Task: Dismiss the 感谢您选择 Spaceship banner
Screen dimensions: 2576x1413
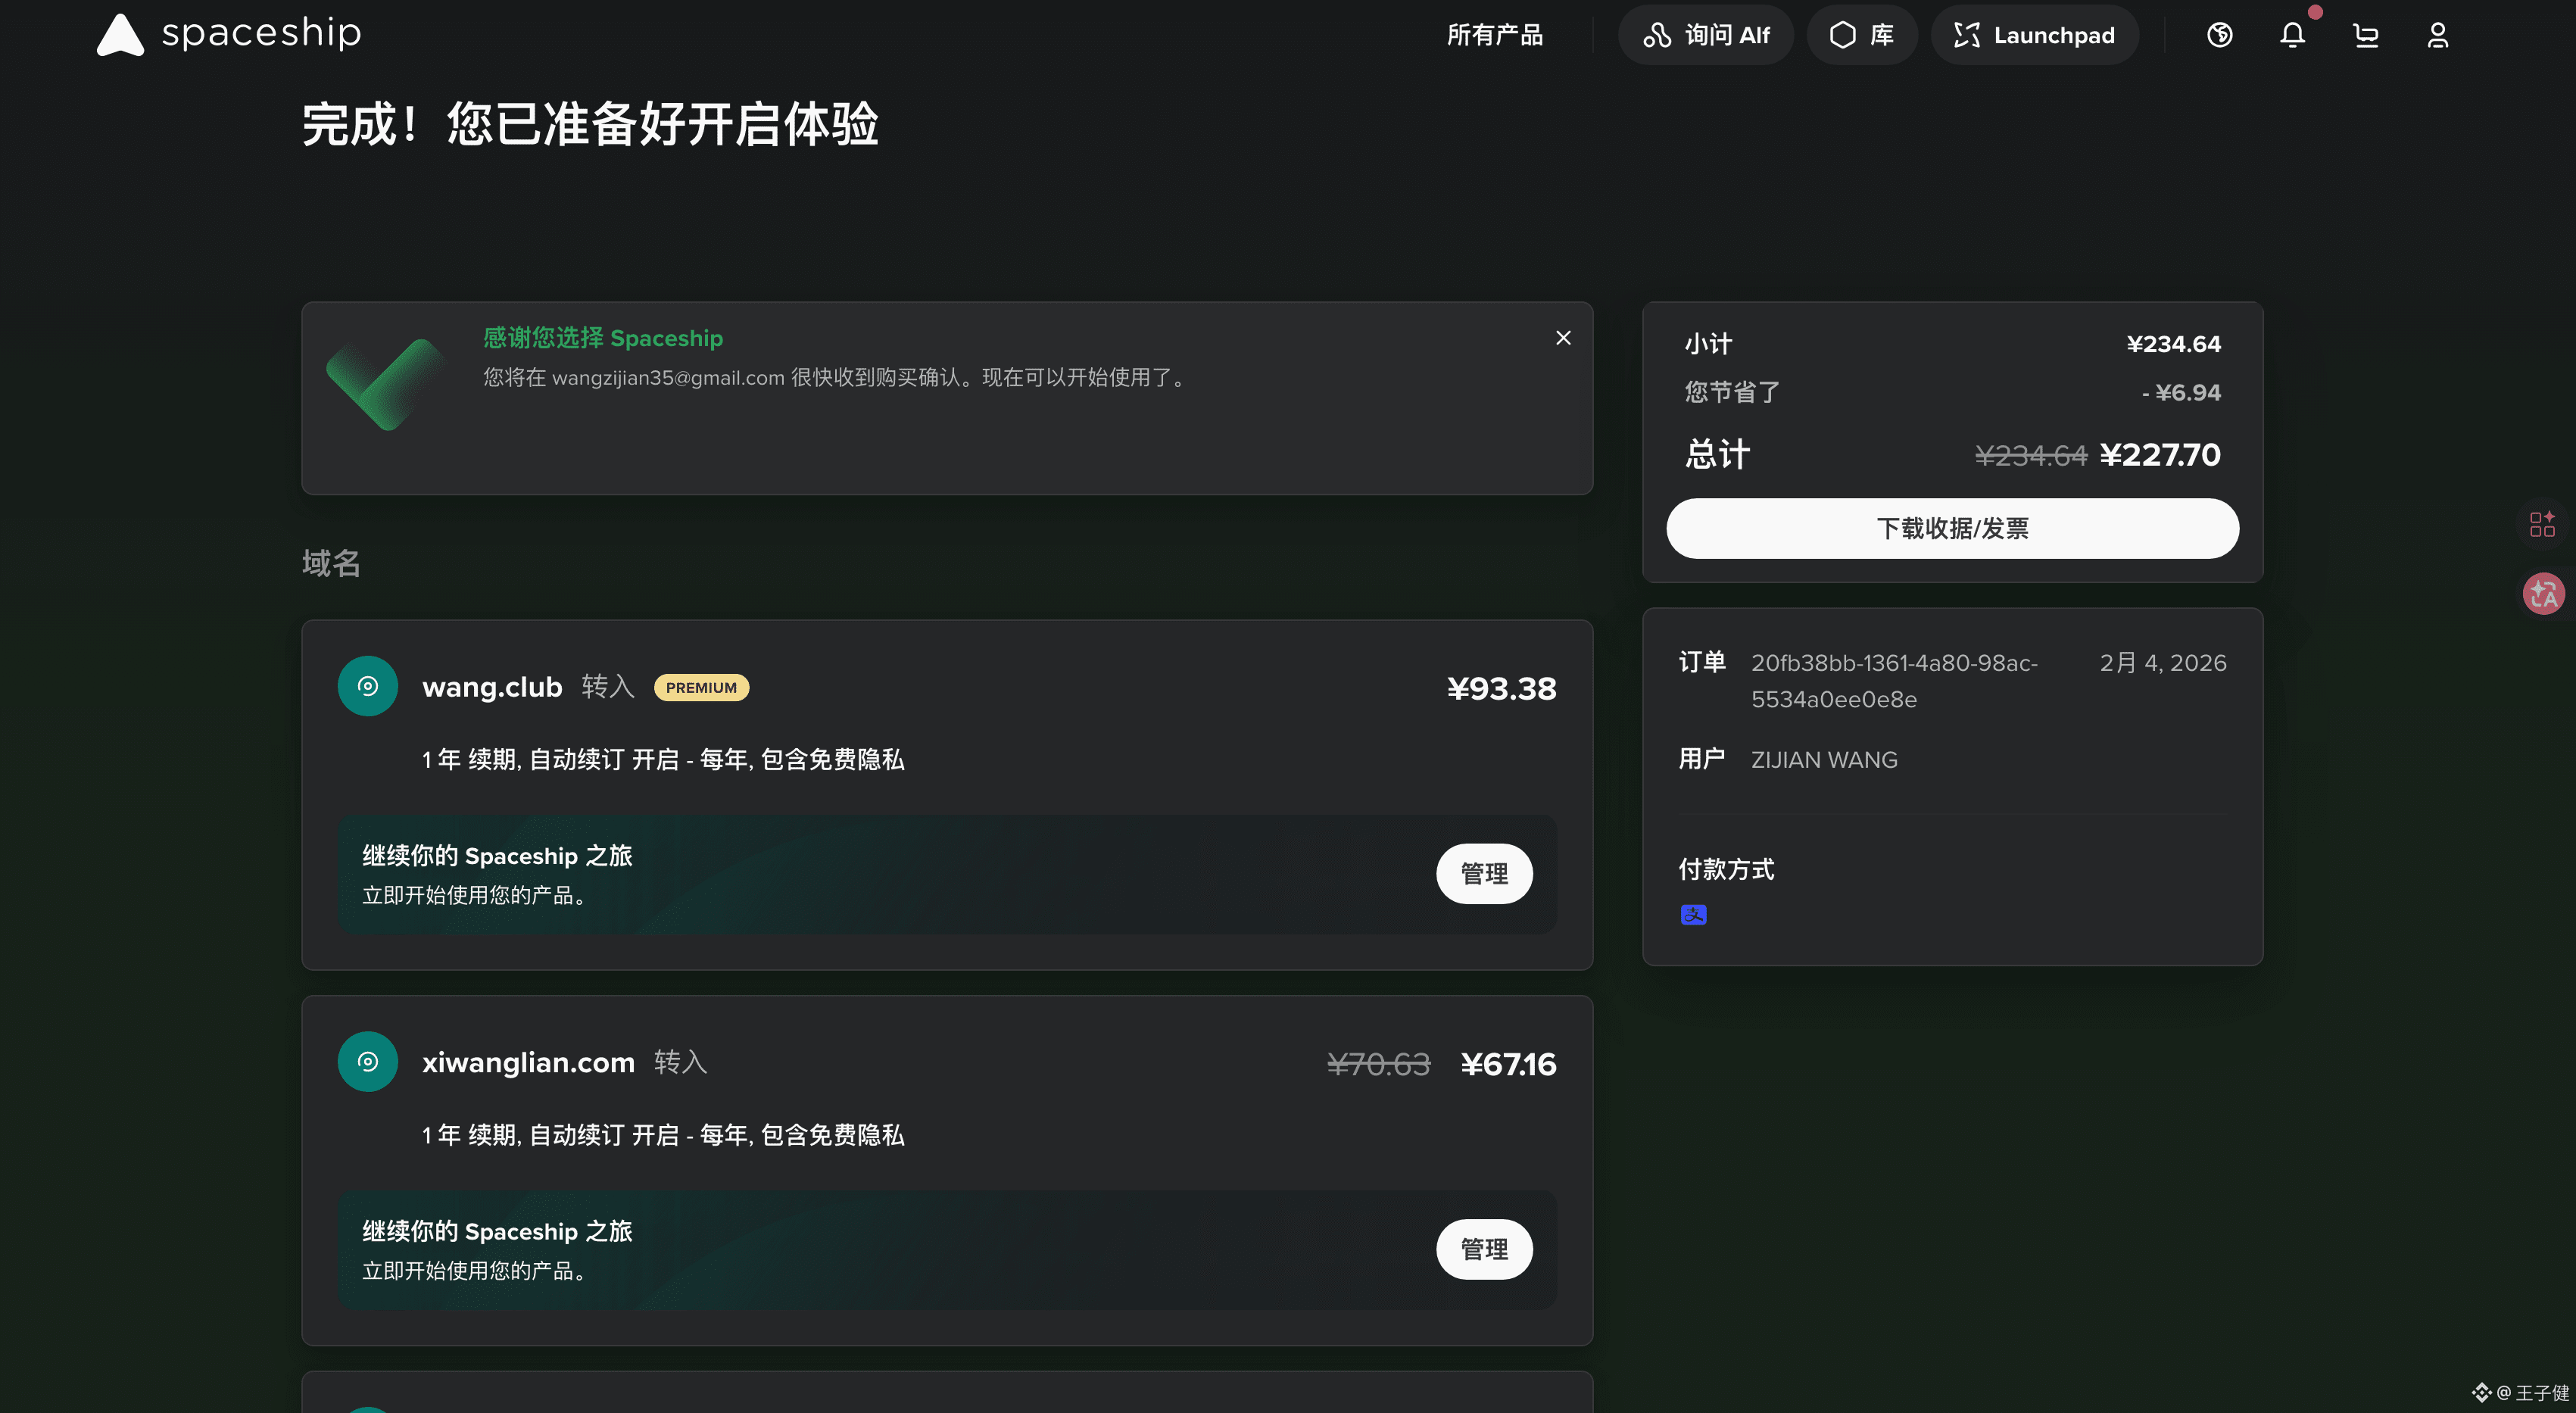Action: click(x=1563, y=338)
